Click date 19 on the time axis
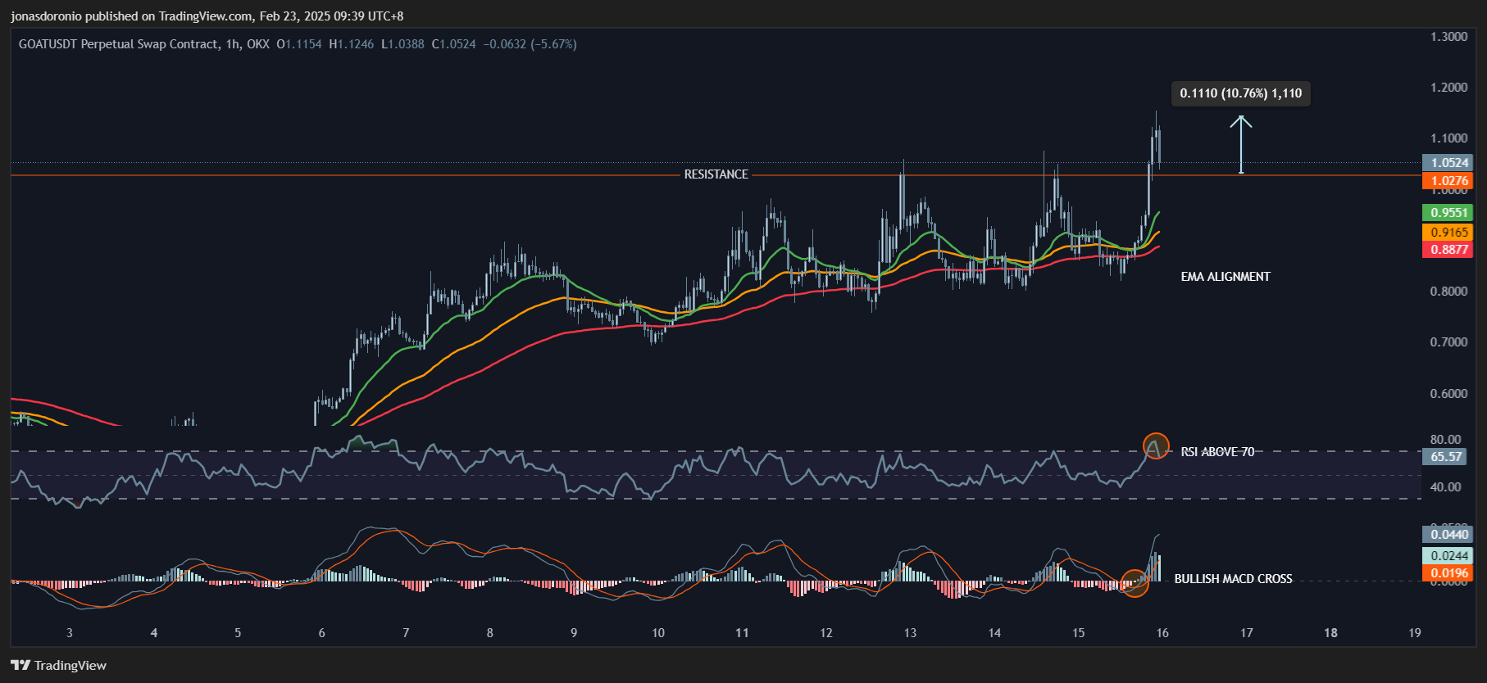 point(1415,633)
